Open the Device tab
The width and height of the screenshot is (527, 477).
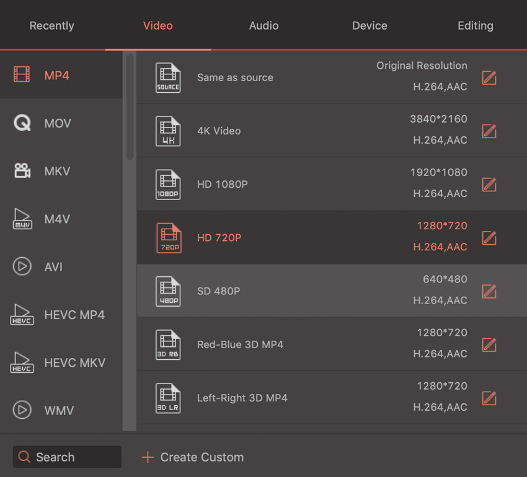tap(370, 26)
